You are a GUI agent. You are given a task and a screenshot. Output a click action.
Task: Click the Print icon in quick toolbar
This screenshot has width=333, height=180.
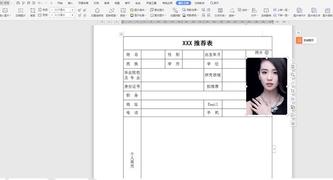coord(28,3)
